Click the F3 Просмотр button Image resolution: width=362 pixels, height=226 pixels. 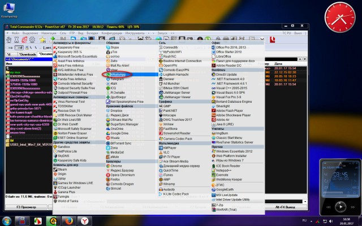click(26, 207)
